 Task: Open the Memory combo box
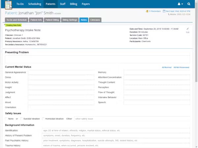coord(157,72)
